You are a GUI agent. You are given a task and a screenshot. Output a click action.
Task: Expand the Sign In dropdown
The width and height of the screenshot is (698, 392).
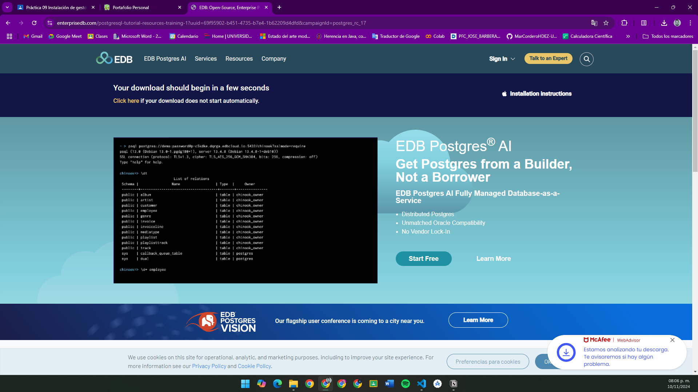point(502,59)
